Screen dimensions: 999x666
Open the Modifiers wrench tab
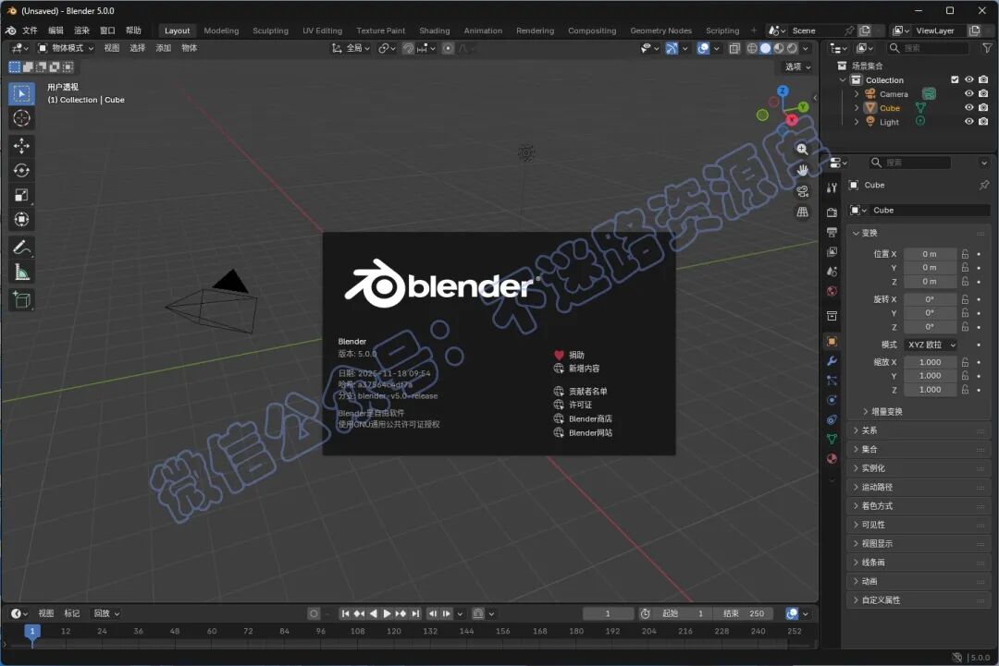[832, 360]
